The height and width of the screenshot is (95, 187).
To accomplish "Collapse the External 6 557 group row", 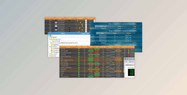I will coord(95,42).
